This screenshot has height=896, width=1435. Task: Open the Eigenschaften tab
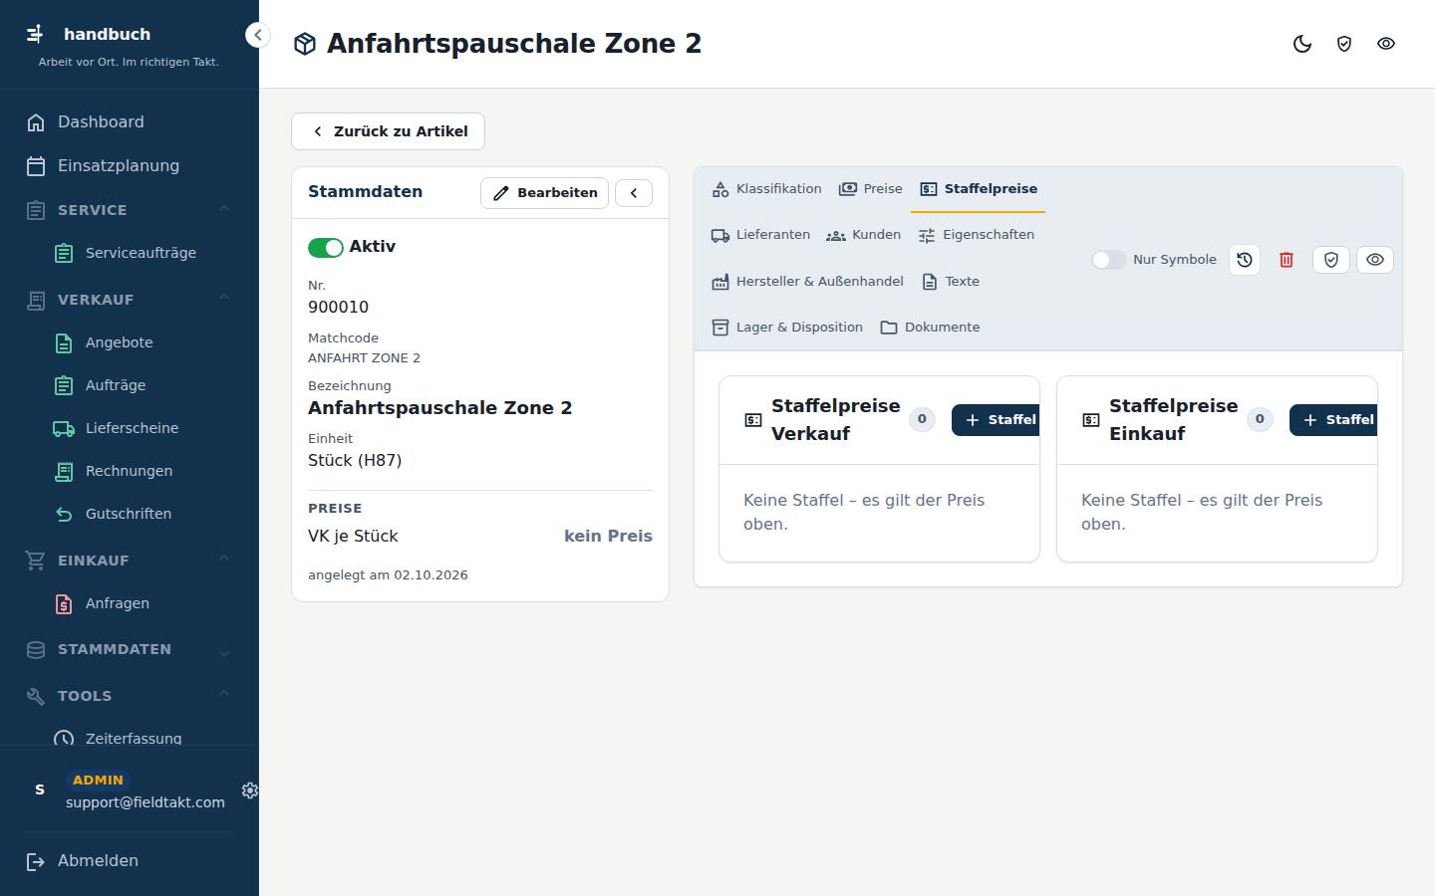click(976, 235)
